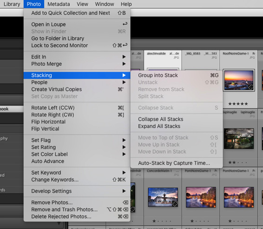Choose Delete Rejected Photos...
This screenshot has height=229, width=263.
[77, 216]
